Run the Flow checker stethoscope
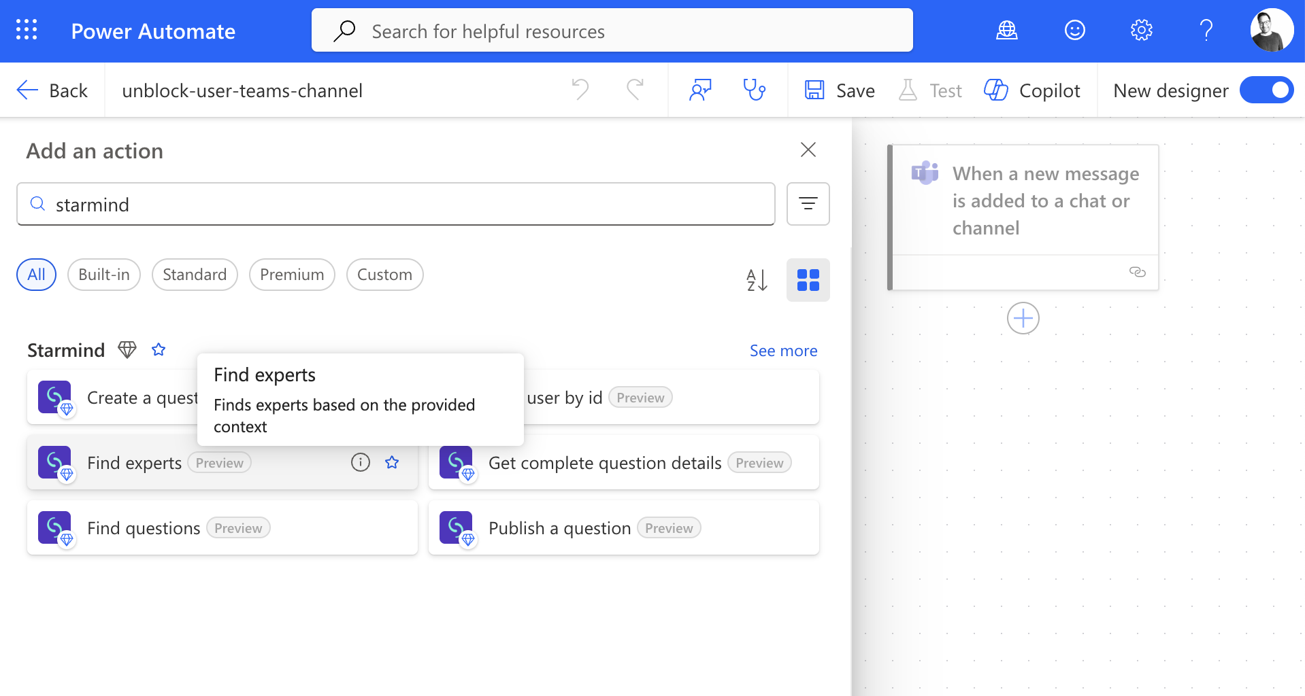The width and height of the screenshot is (1305, 696). coord(754,90)
